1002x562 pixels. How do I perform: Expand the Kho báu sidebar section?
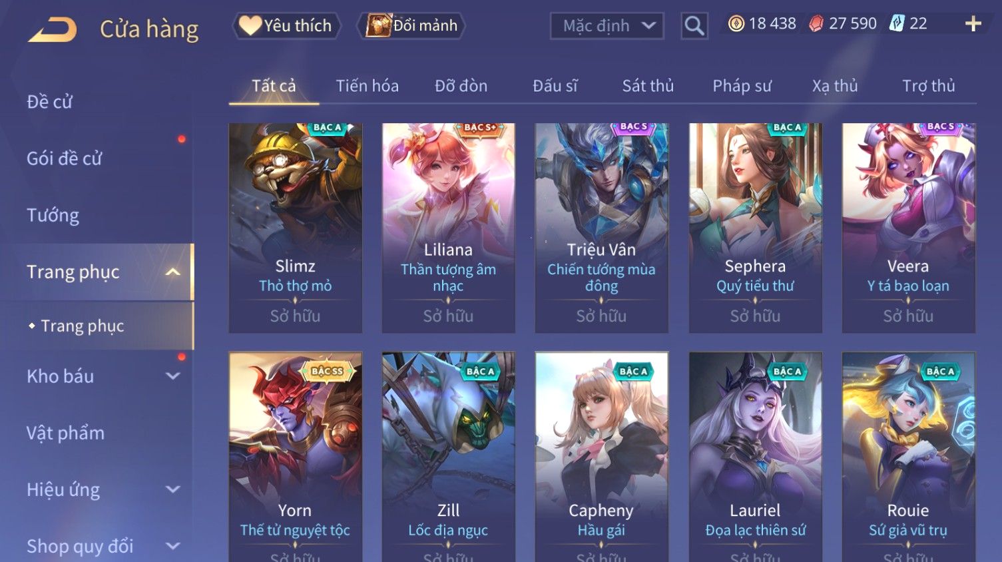(172, 376)
